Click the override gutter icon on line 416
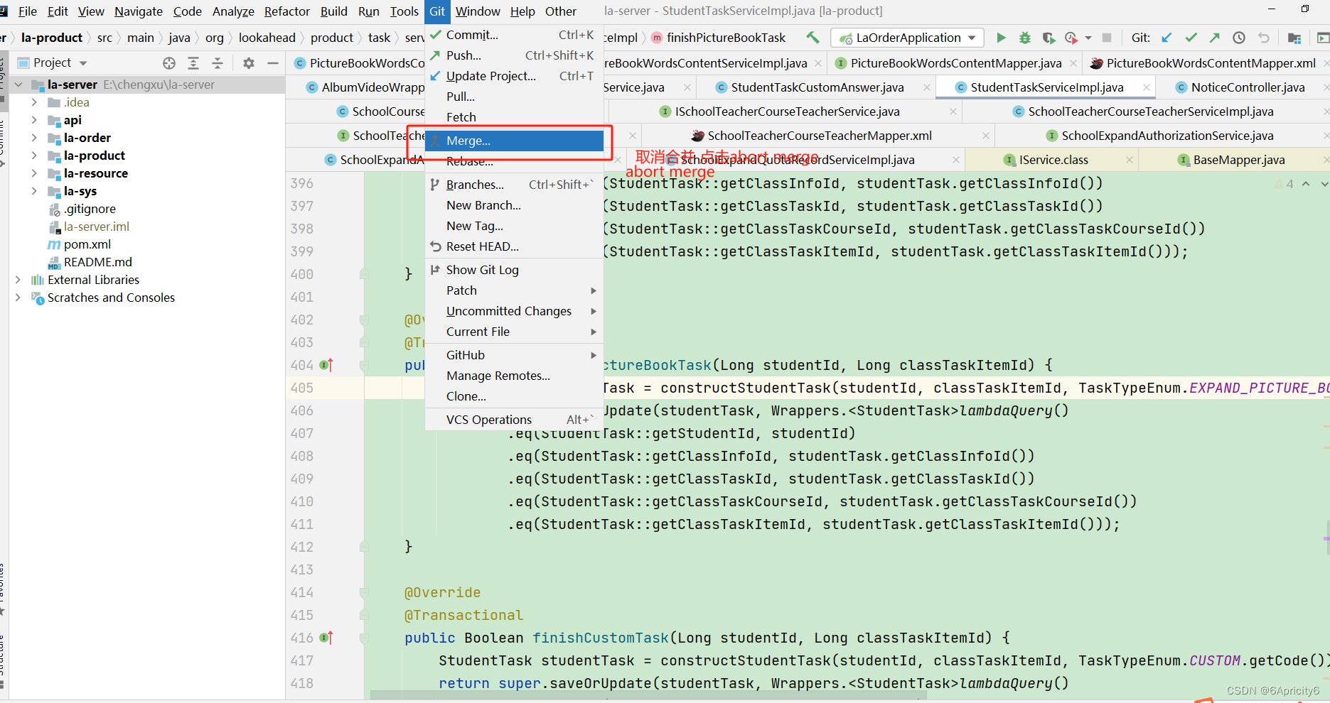 click(x=326, y=638)
